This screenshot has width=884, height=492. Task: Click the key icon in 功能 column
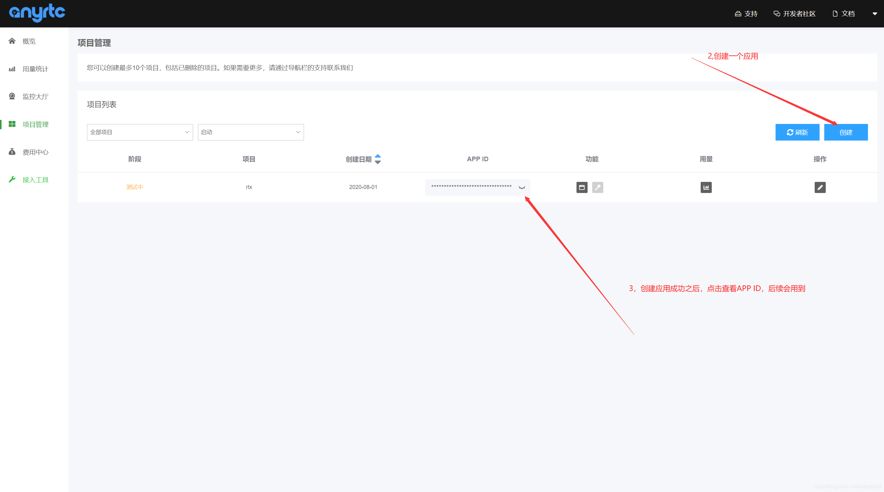coord(597,187)
